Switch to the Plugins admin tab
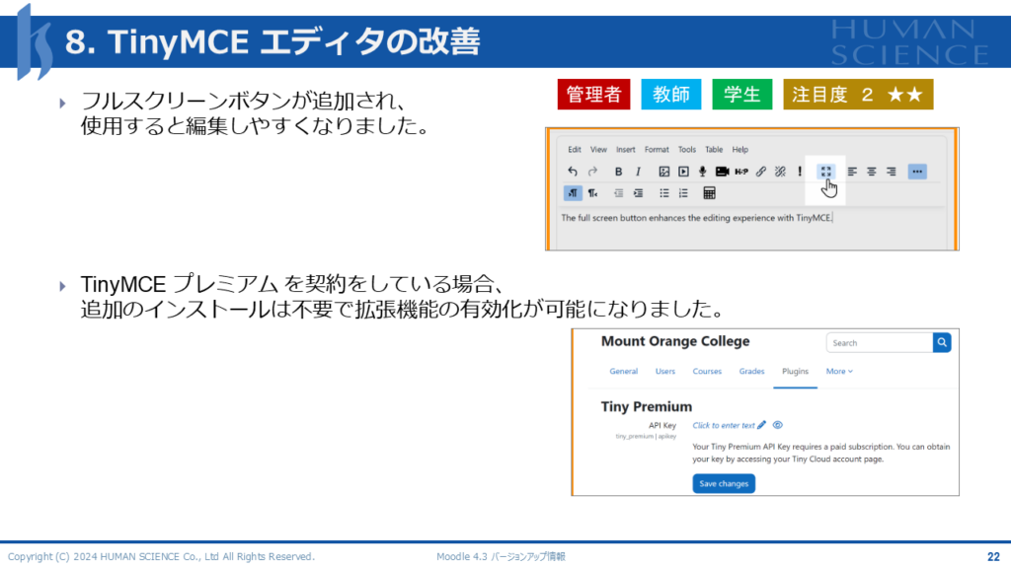The height and width of the screenshot is (568, 1011). click(795, 372)
